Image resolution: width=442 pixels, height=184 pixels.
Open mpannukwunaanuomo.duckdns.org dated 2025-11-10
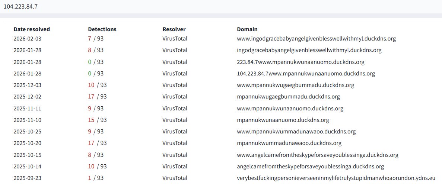point(283,120)
